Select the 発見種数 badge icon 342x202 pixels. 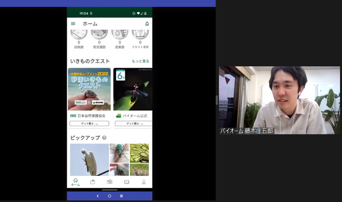tap(99, 34)
